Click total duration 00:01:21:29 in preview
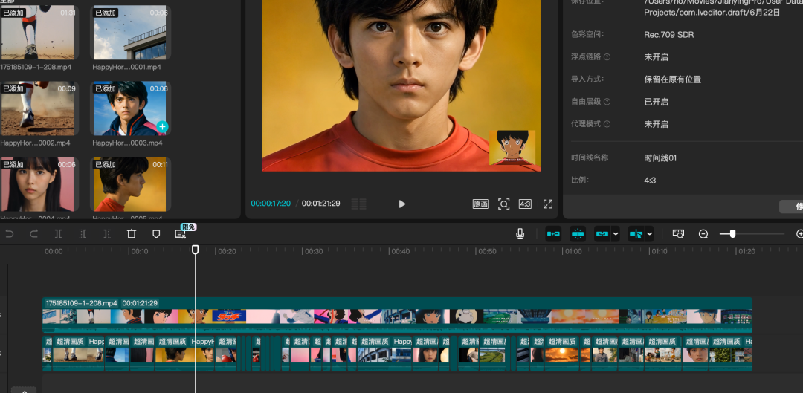 tap(320, 204)
